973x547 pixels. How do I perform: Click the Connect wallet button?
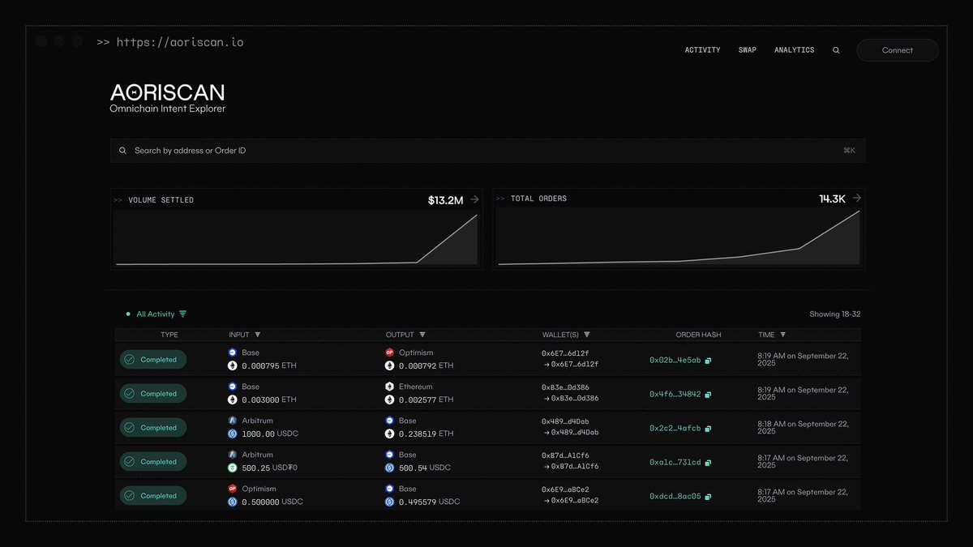[x=898, y=50]
